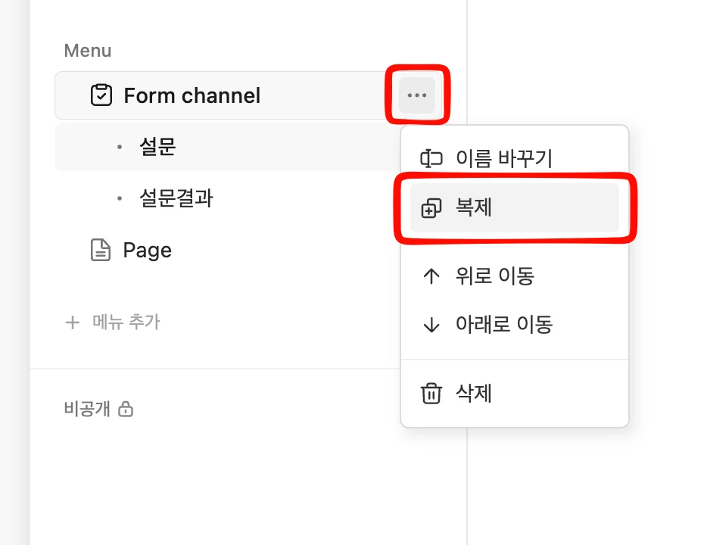Viewport: 707px width, 545px height.
Task: Click the duplicate icon beside 복제
Action: pos(431,208)
